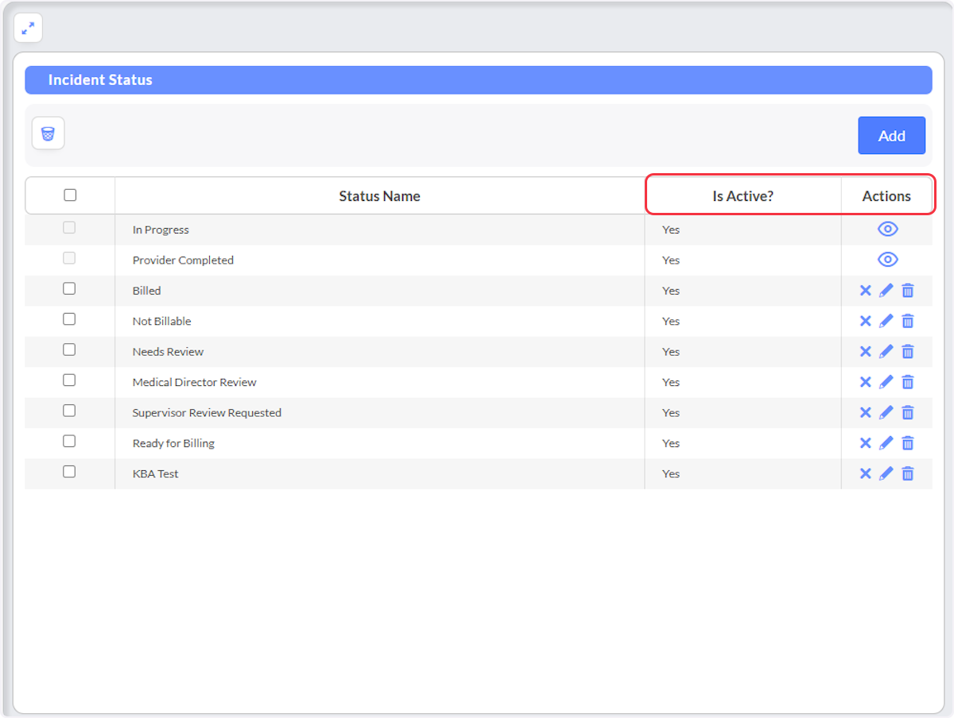Click the Incident Status title bar

coord(478,80)
